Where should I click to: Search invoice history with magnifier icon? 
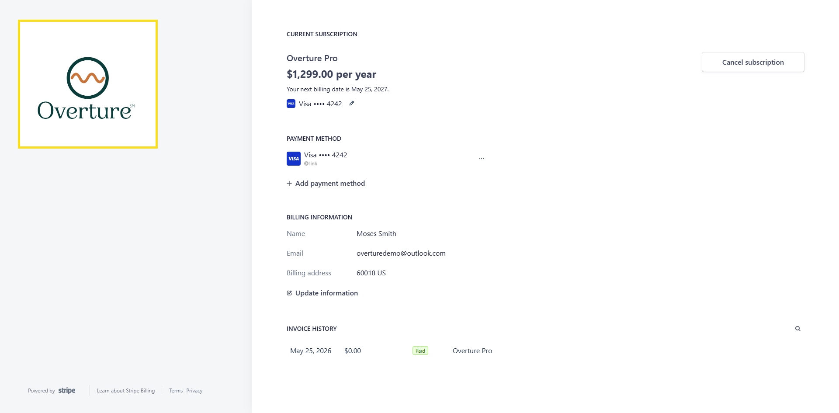coord(798,329)
